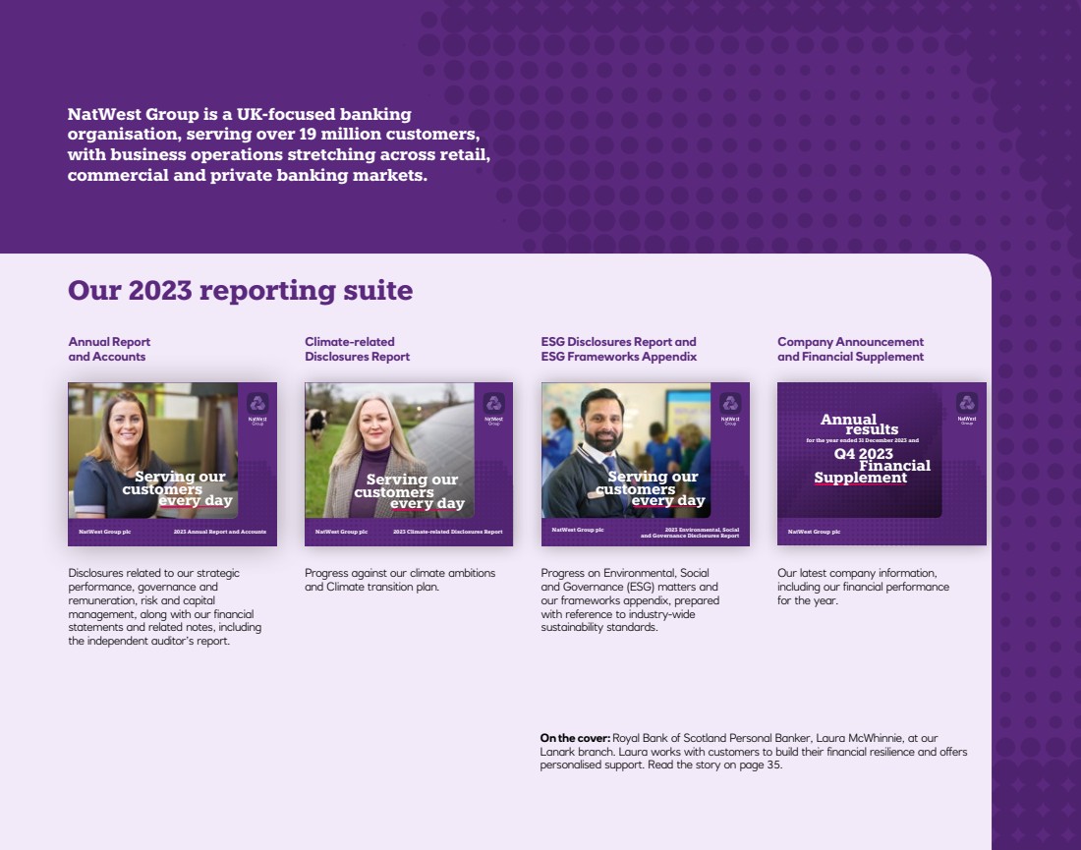Click the 'On the cover:' caption label
The image size is (1081, 850).
coord(575,738)
